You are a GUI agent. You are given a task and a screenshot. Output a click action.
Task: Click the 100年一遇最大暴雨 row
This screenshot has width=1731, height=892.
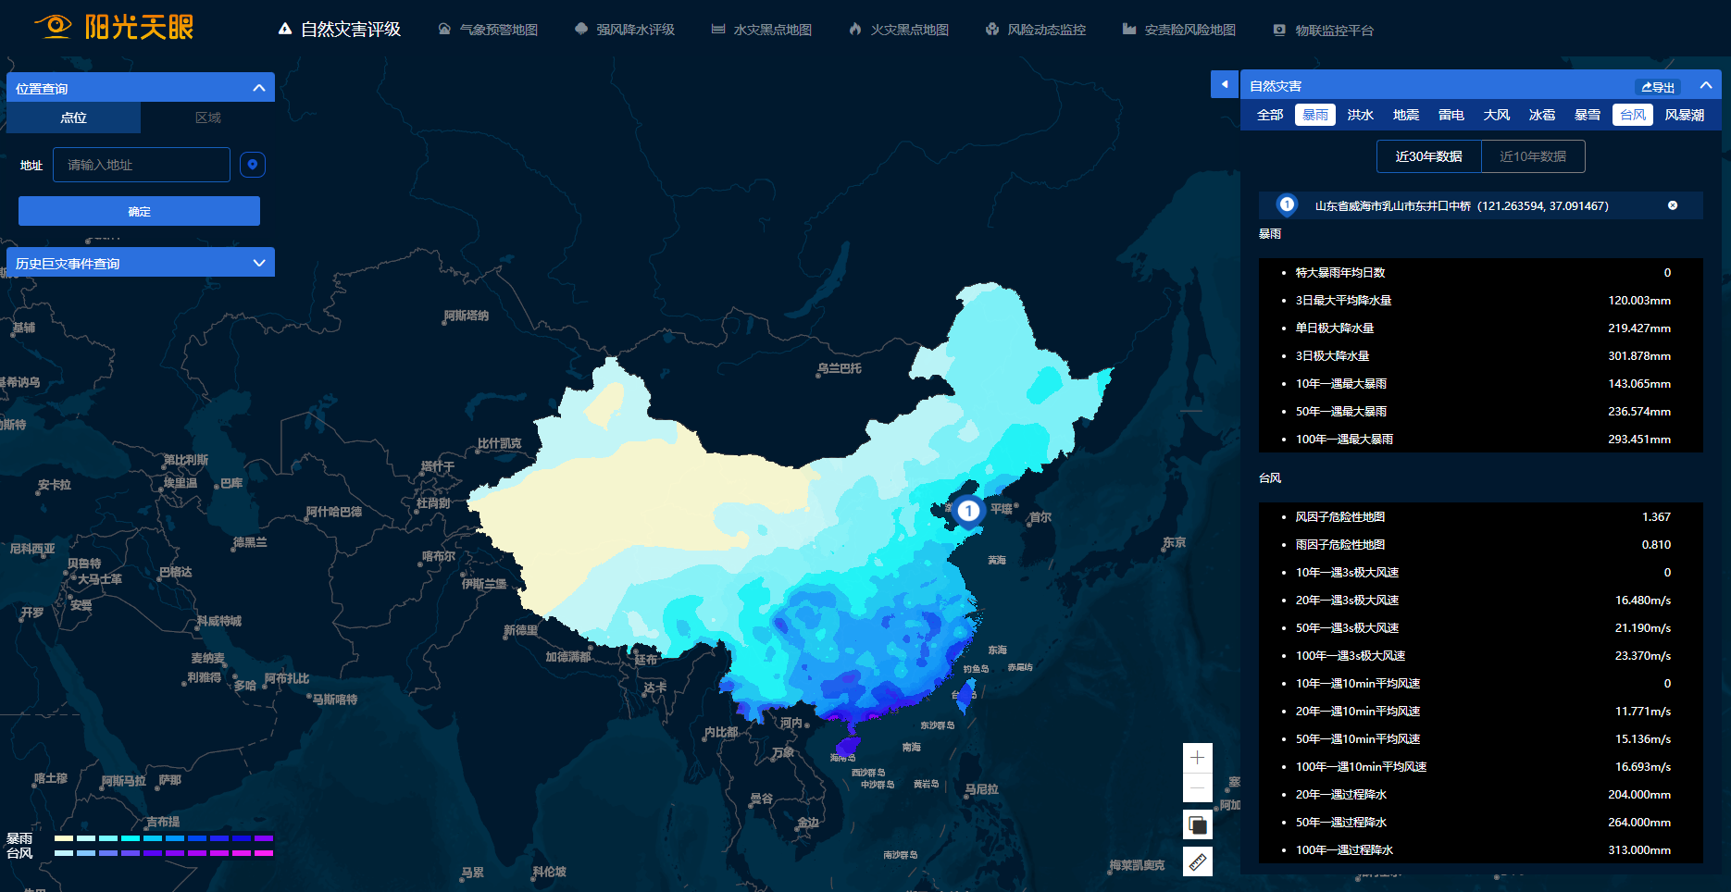tap(1480, 439)
